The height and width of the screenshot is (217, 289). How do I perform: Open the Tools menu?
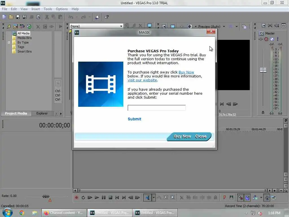[48, 9]
